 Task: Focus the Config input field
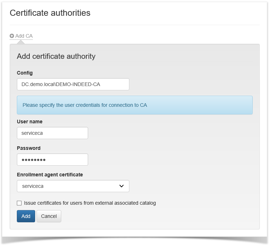[73, 84]
